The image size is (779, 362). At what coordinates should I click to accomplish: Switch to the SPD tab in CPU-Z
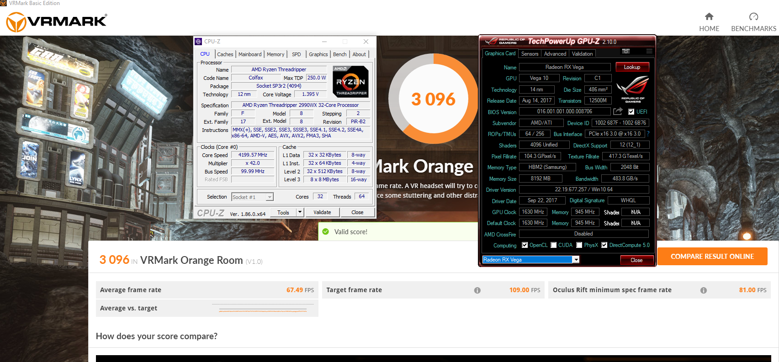coord(297,54)
